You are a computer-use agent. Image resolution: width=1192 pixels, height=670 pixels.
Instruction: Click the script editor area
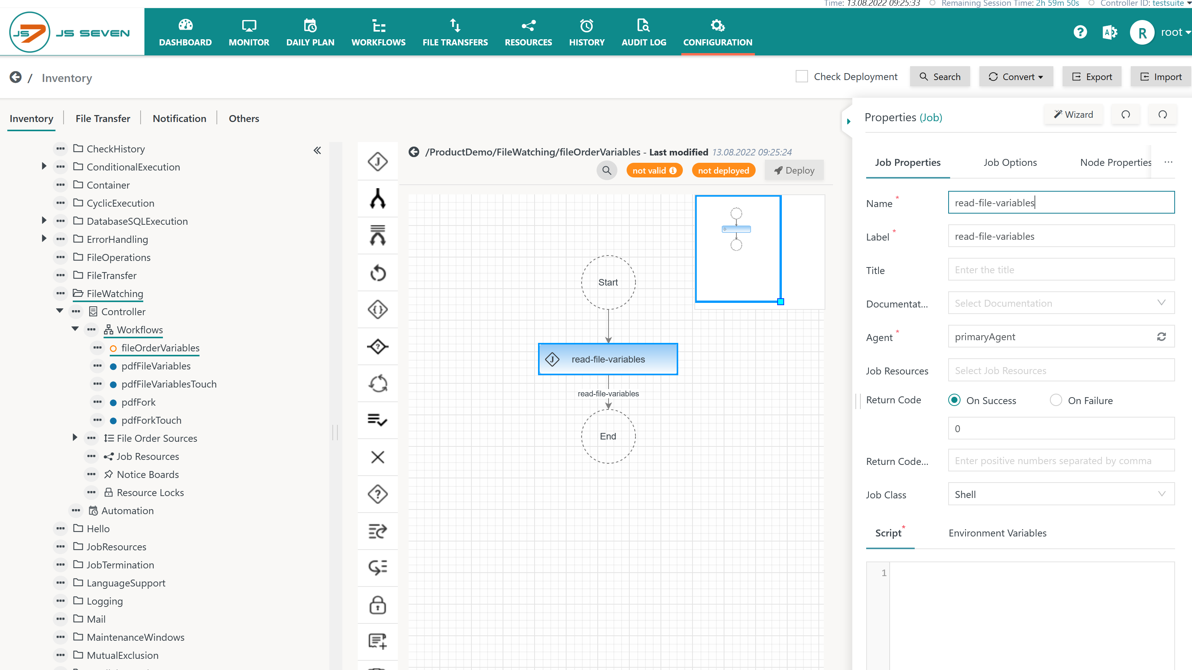[x=1031, y=615]
